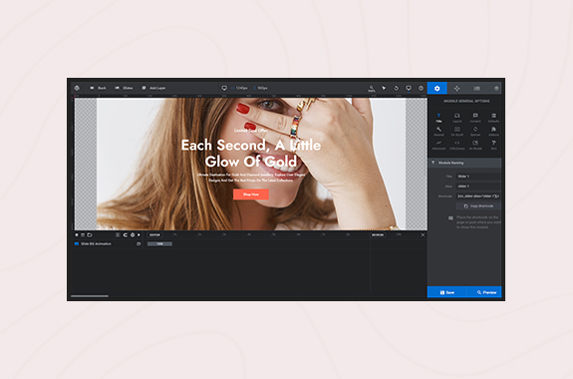Select the As Modal options icon
Screen dimensions: 573x379
(x=475, y=146)
